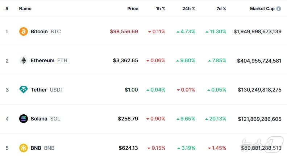Click the BNB logo icon
Screen dimensions: 287x157
[23, 148]
